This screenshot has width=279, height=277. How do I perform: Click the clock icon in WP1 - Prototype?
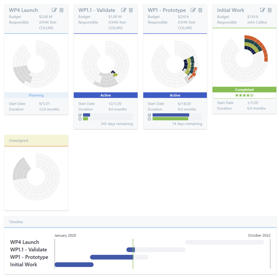click(149, 119)
